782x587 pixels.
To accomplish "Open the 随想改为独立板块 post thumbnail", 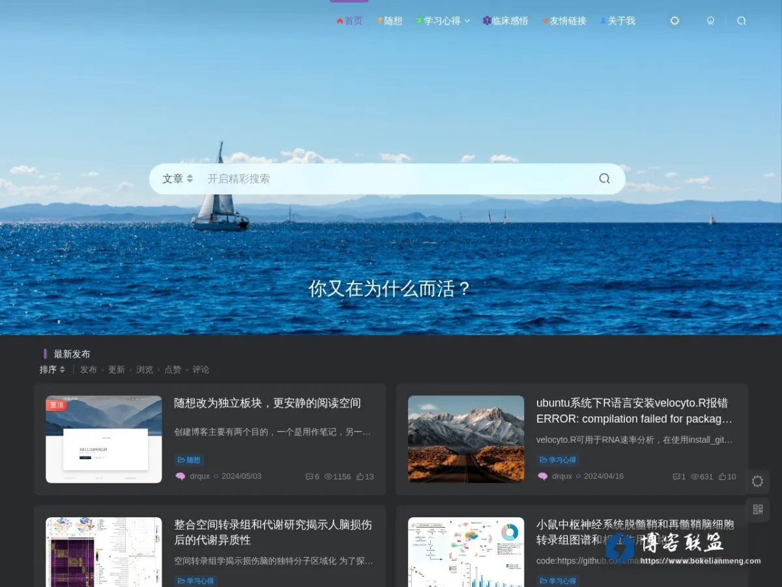I will pos(104,439).
